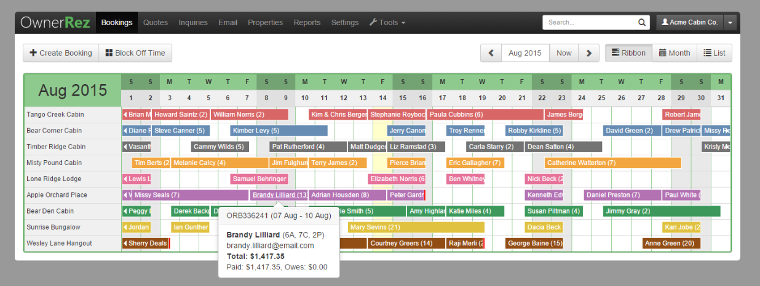The width and height of the screenshot is (760, 286).
Task: Expand the Tools dropdown menu
Action: [387, 23]
